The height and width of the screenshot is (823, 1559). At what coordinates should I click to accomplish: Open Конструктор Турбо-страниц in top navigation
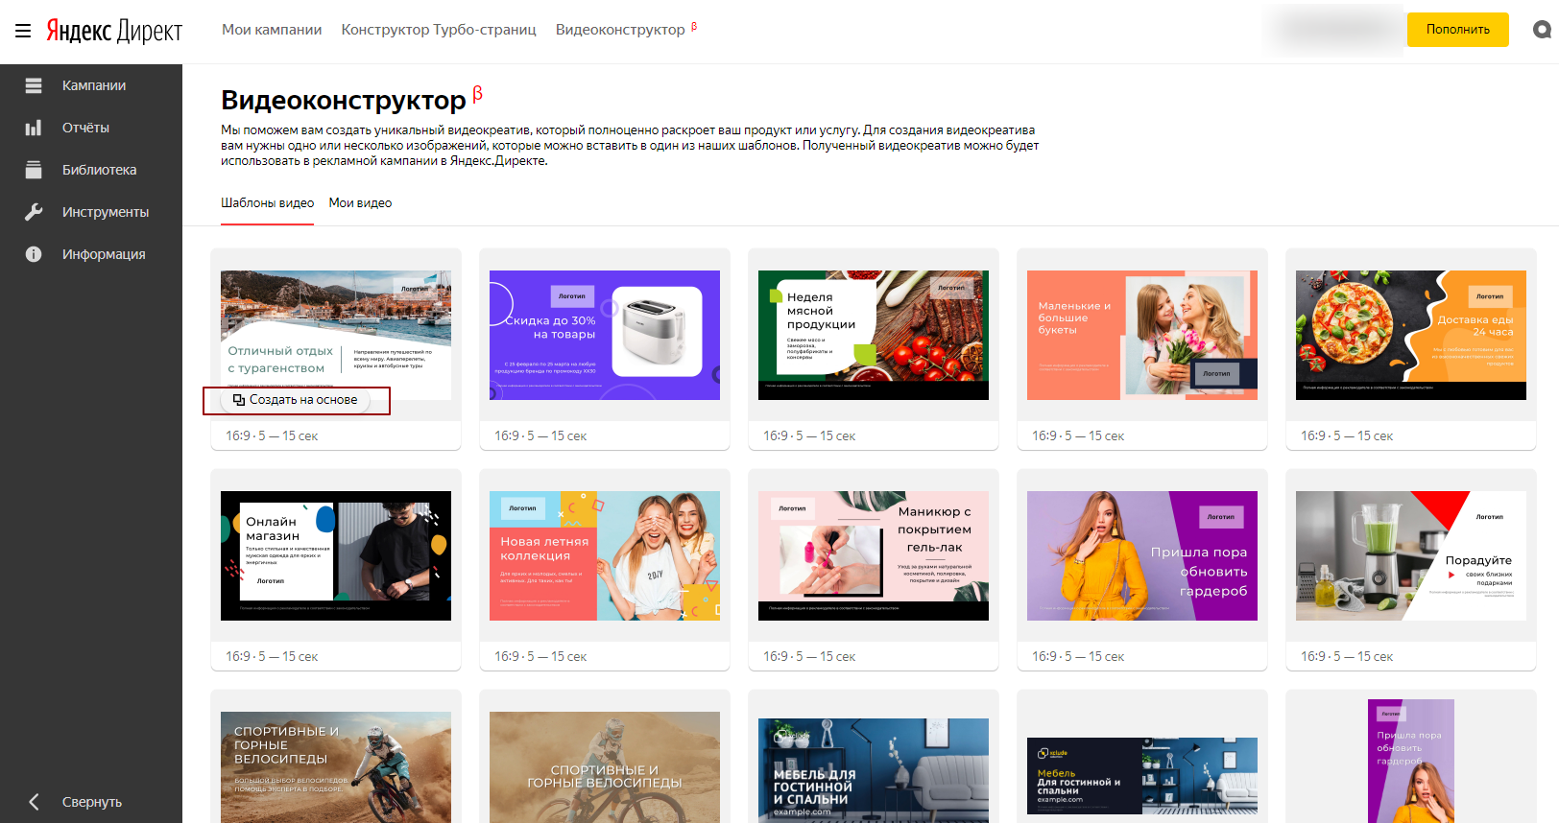pyautogui.click(x=439, y=30)
